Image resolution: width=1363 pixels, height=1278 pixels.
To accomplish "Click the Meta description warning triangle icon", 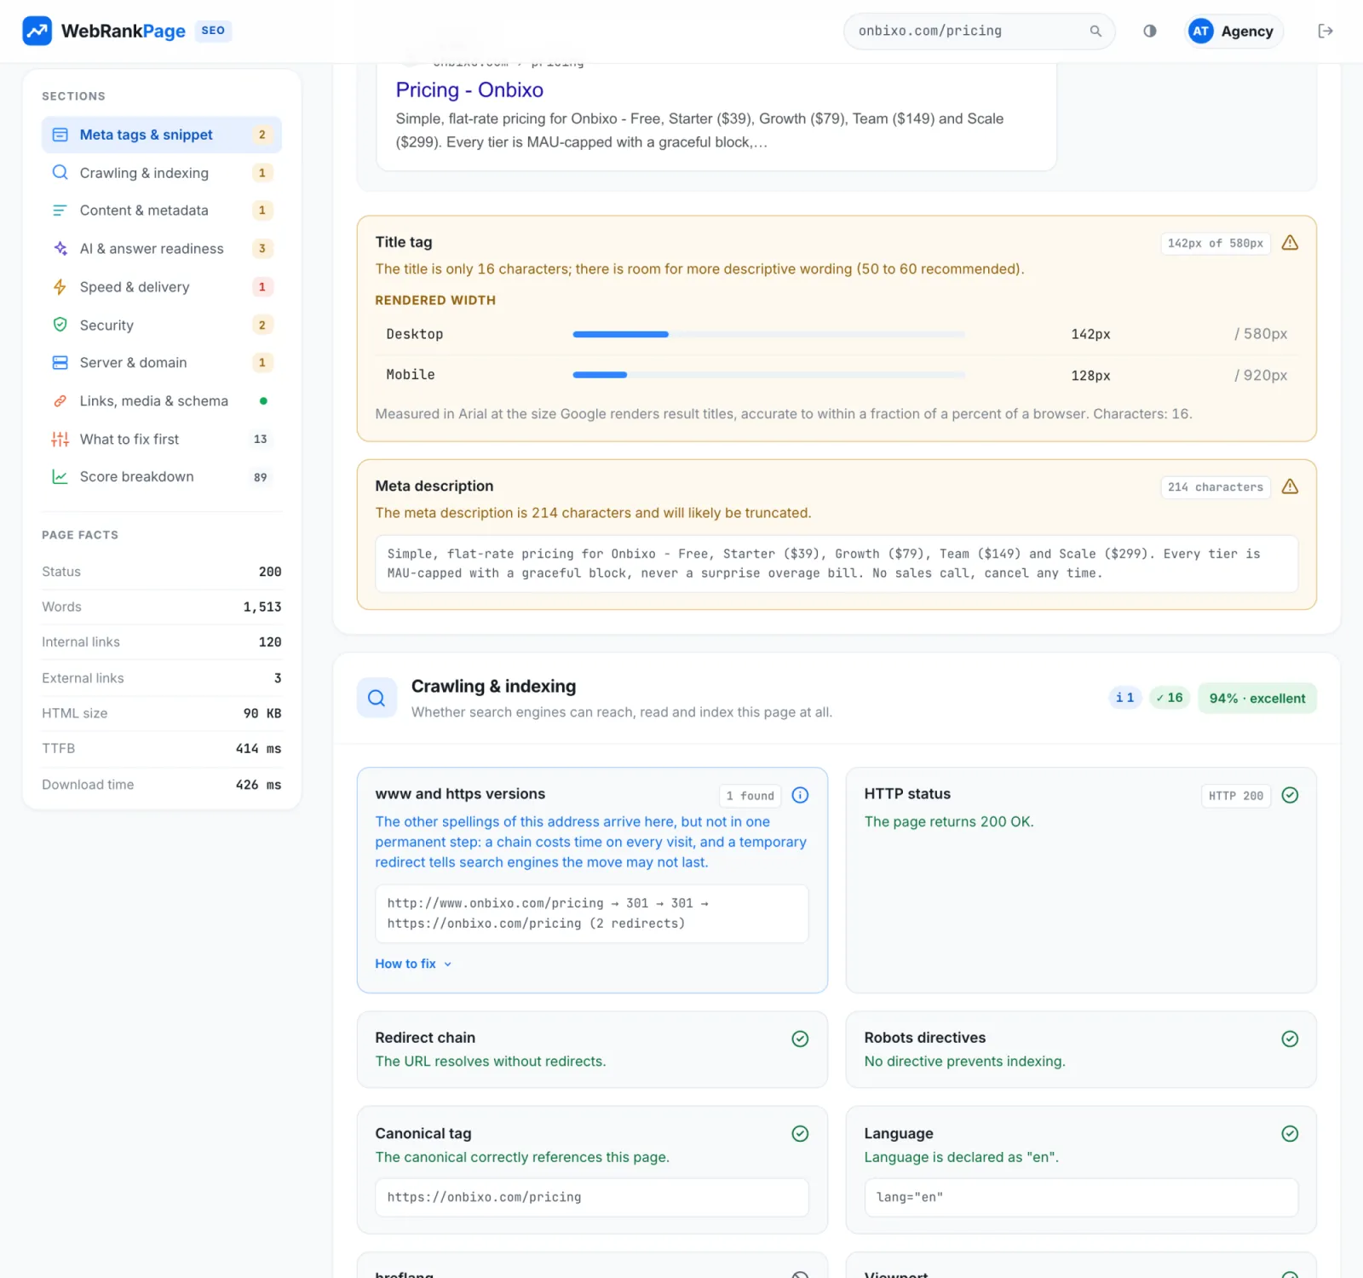I will 1290,486.
